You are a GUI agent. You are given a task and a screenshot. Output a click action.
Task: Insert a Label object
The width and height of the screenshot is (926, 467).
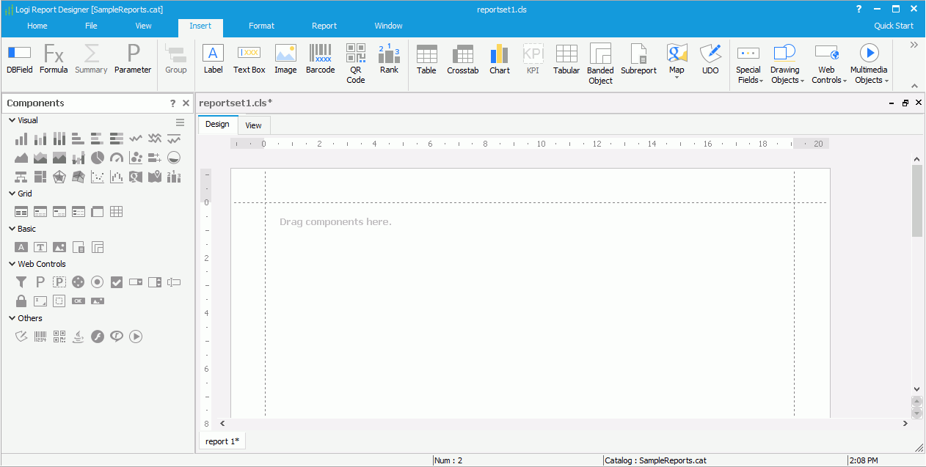213,59
